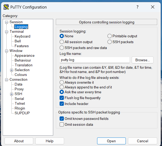Enable Omit session data checkbox
162x146 pixels.
[x=62, y=124]
